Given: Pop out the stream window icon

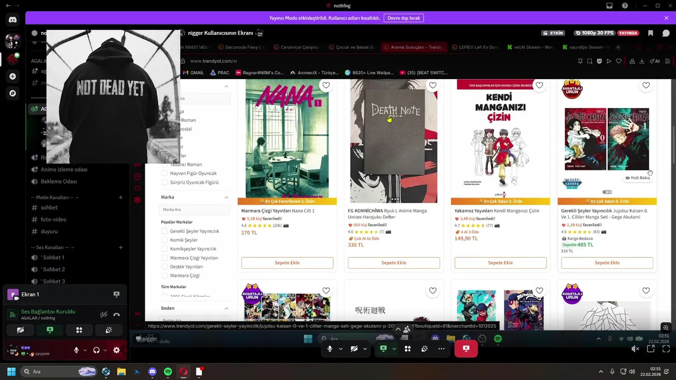Looking at the screenshot, I should tap(651, 349).
